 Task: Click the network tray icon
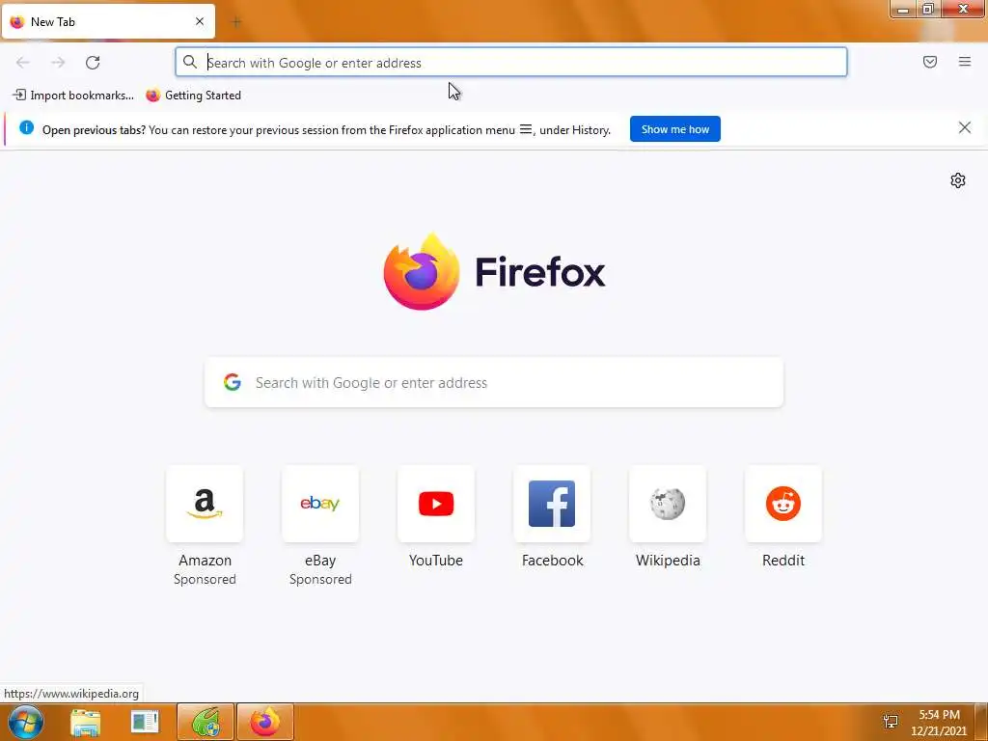click(891, 722)
